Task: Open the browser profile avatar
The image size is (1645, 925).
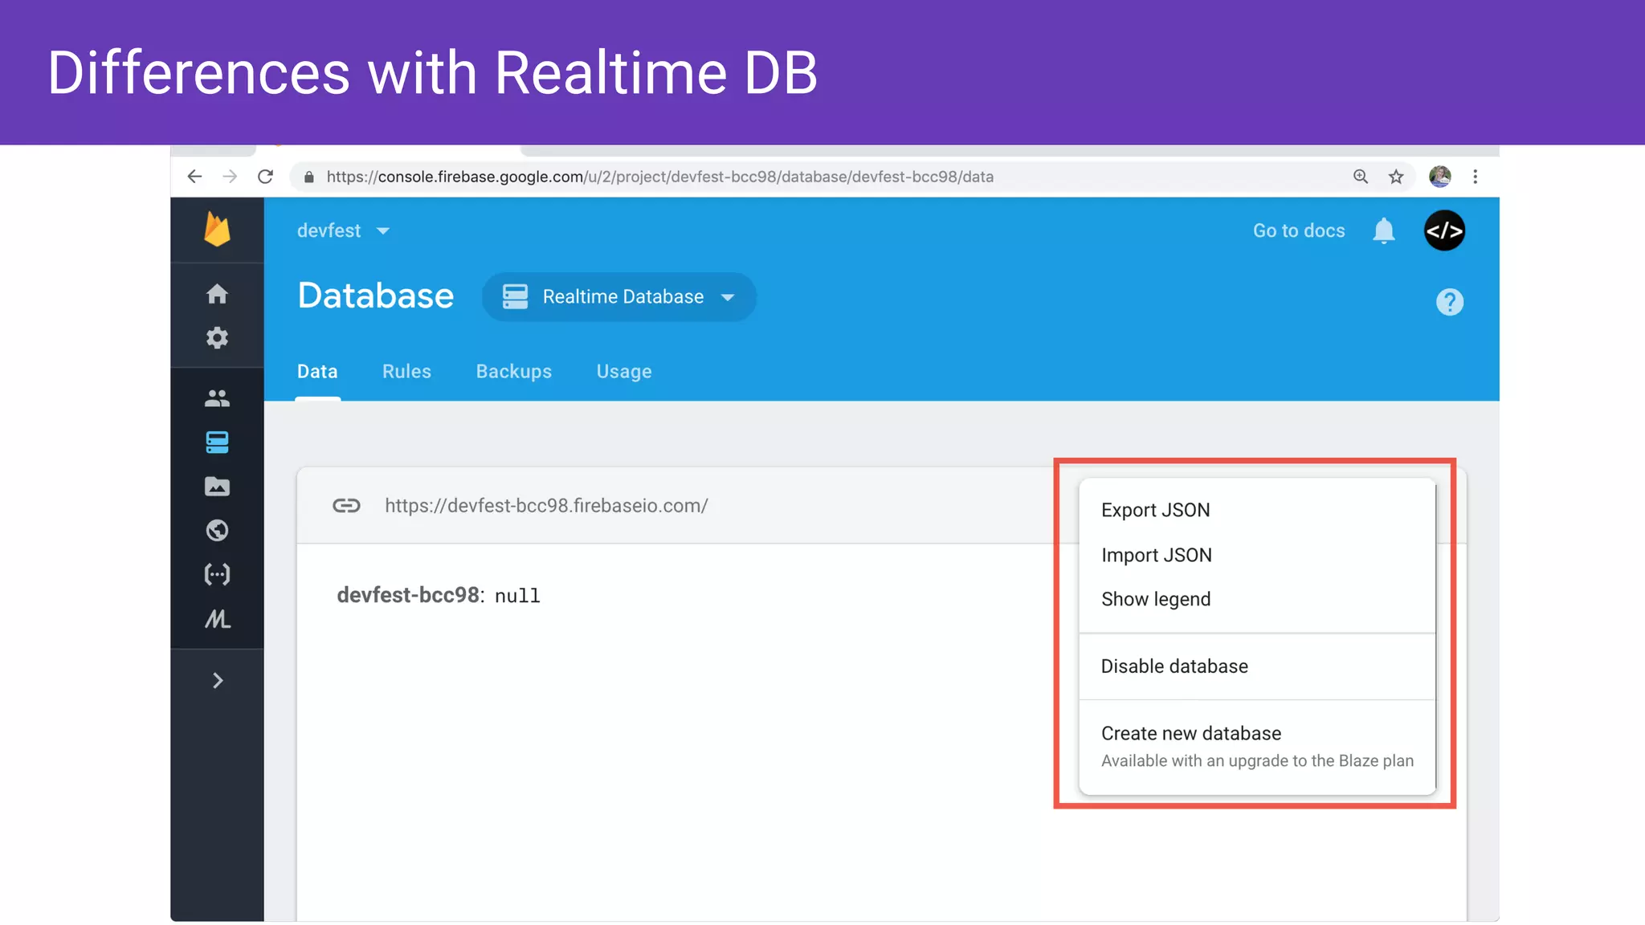Action: tap(1439, 177)
